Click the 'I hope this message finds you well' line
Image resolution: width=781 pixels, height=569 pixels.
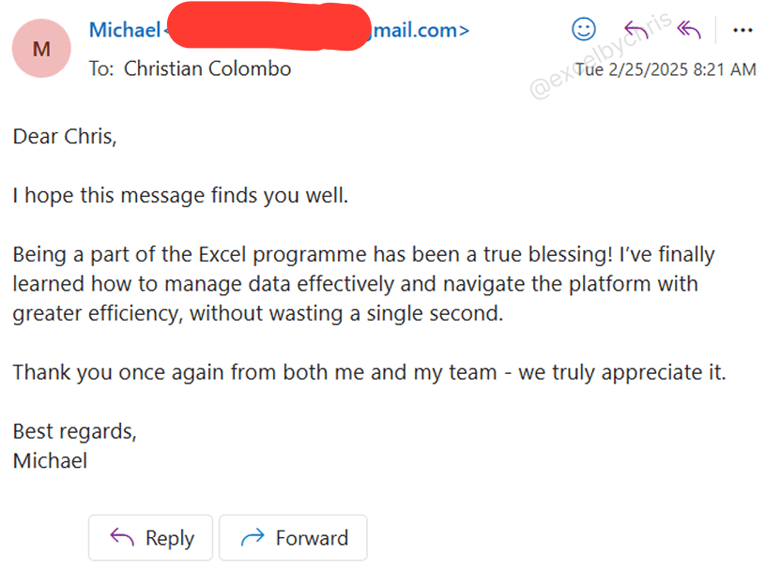click(180, 196)
